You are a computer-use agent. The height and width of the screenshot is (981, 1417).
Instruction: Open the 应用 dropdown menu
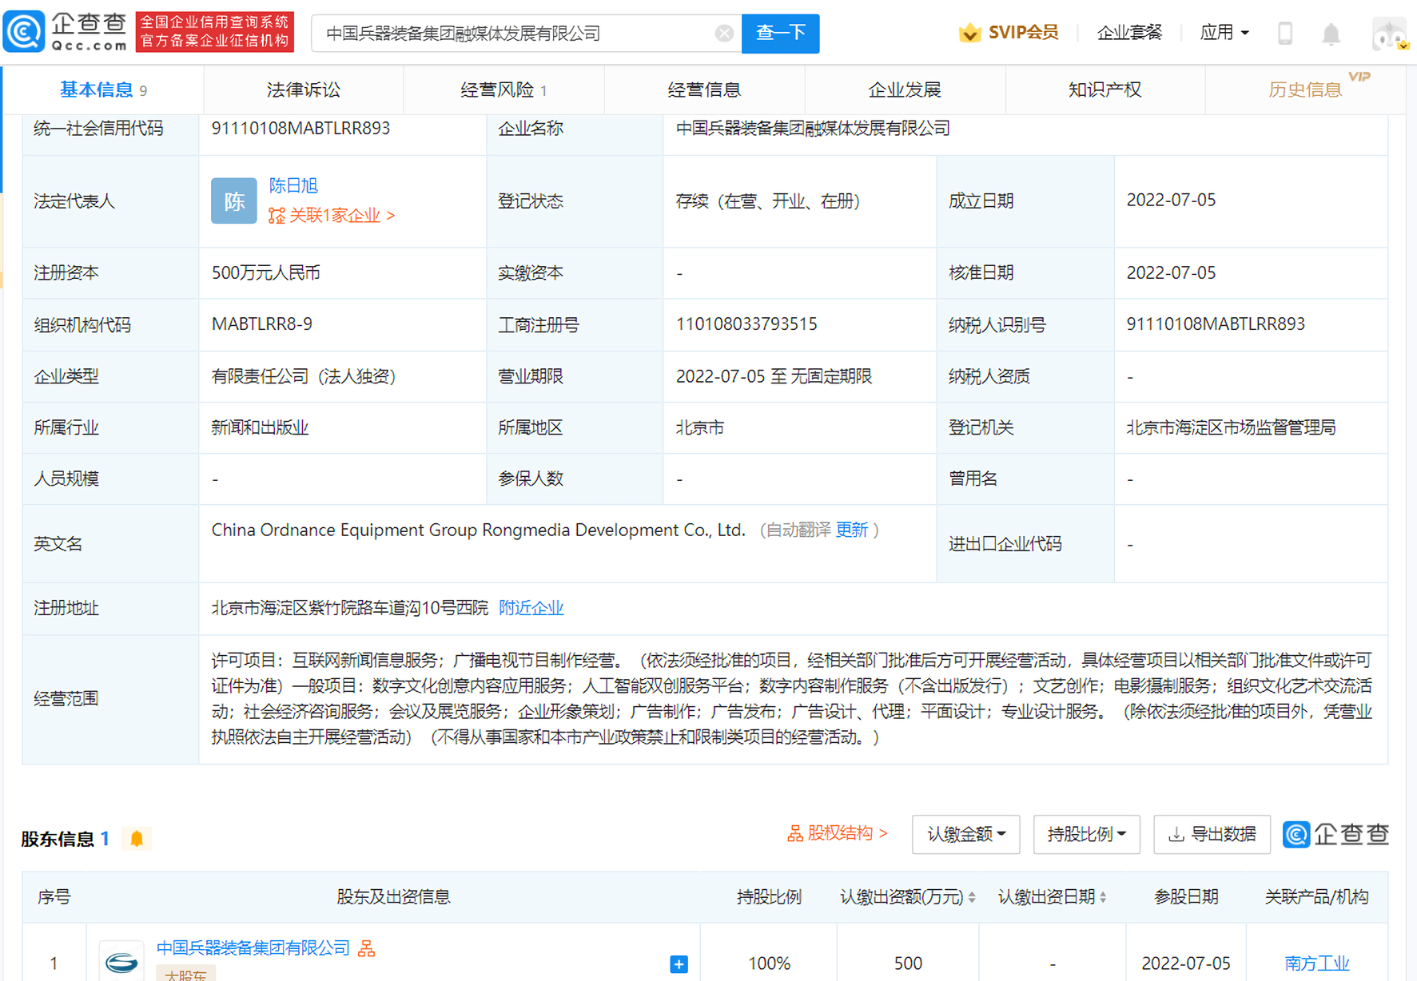click(x=1224, y=33)
